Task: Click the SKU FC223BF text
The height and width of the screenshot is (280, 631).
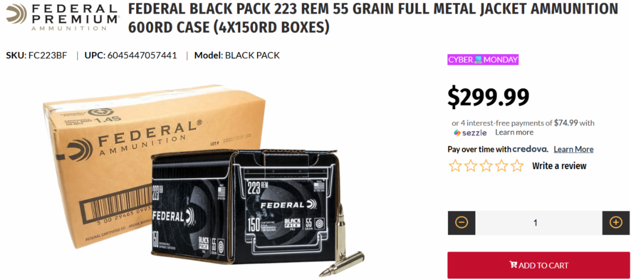Action: [37, 55]
